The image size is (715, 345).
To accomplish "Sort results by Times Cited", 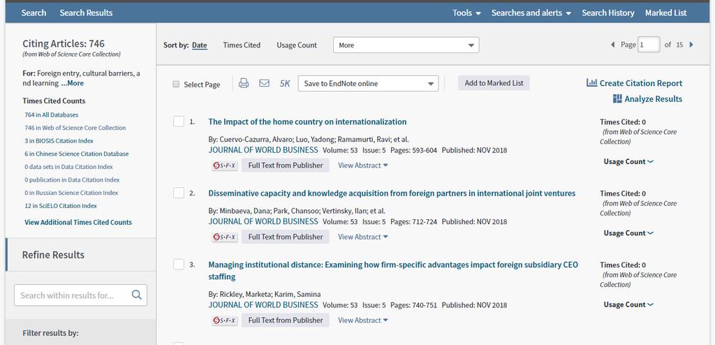I will pos(242,45).
